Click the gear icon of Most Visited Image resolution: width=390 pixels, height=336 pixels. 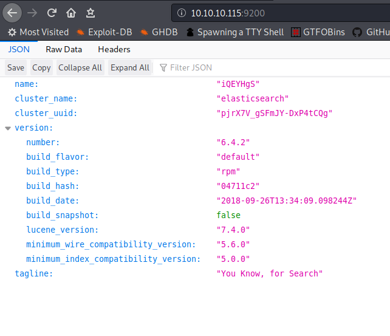pos(12,32)
